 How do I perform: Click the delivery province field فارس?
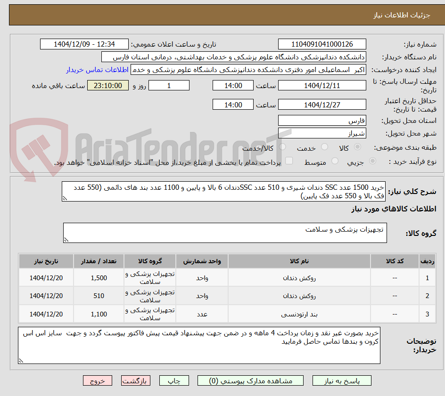(322, 121)
